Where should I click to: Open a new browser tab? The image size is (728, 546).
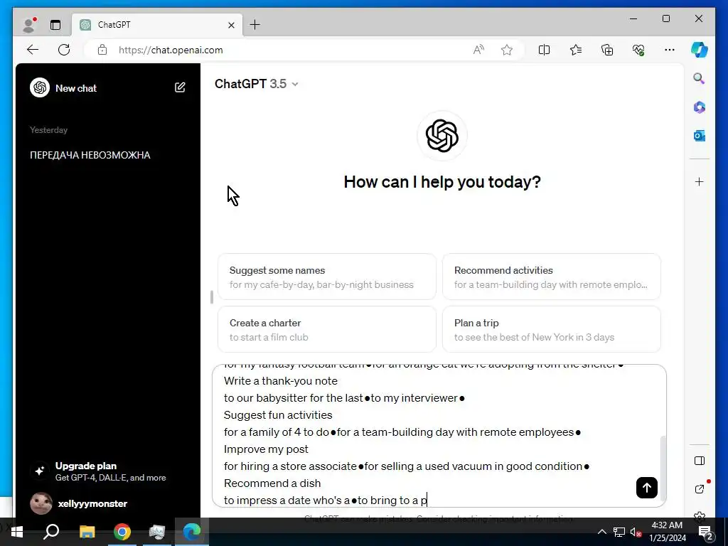(x=255, y=25)
